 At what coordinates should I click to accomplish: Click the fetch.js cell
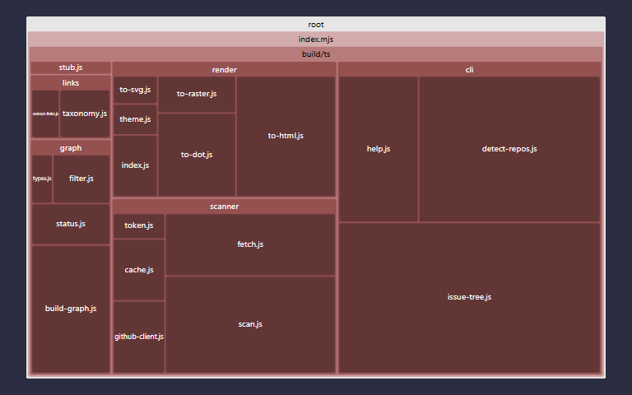250,244
